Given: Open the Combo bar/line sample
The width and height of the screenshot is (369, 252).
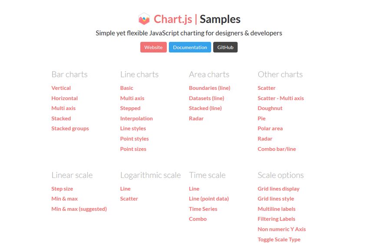Looking at the screenshot, I should pos(277,149).
